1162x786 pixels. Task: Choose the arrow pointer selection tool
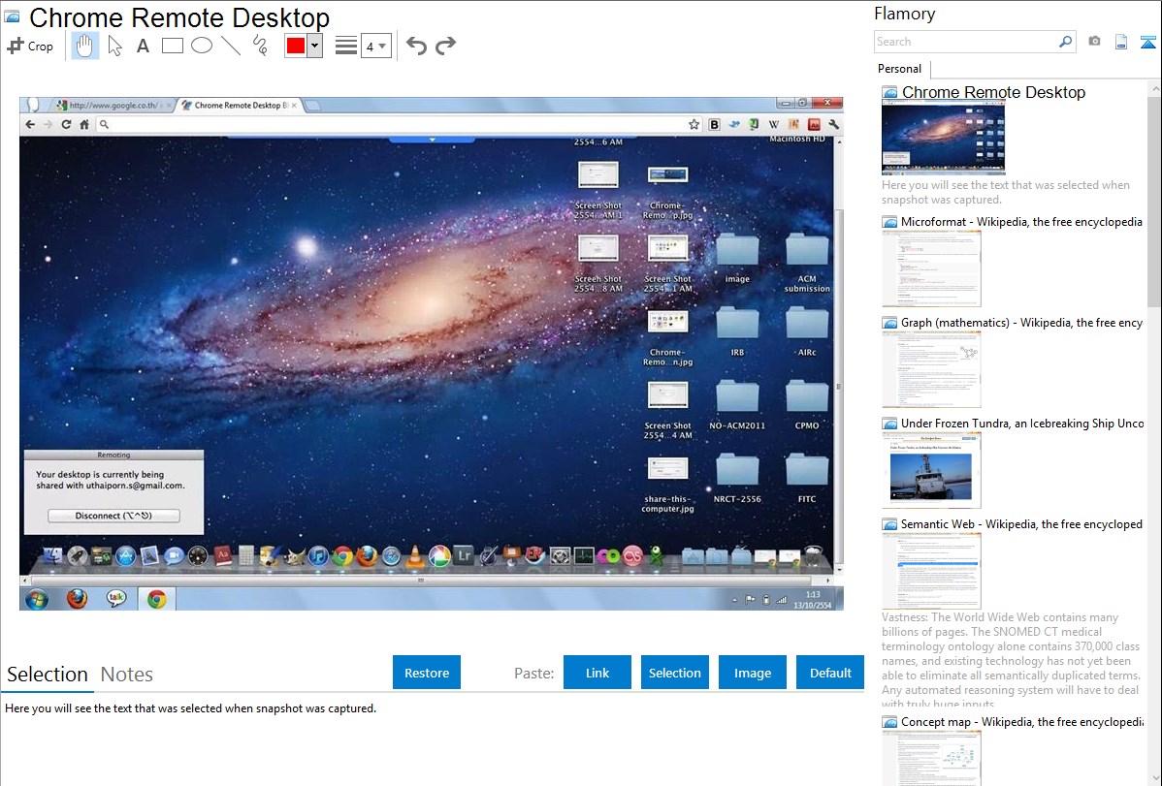(114, 46)
